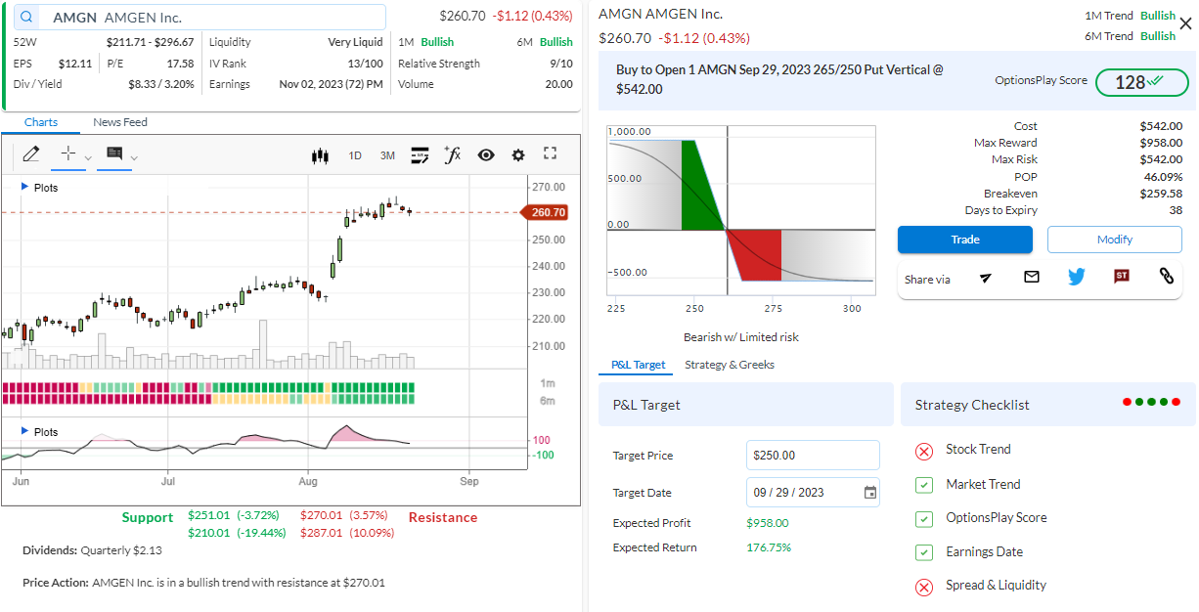Open the chart template manager icon
Viewport: 1199px width, 612px height.
click(x=420, y=155)
